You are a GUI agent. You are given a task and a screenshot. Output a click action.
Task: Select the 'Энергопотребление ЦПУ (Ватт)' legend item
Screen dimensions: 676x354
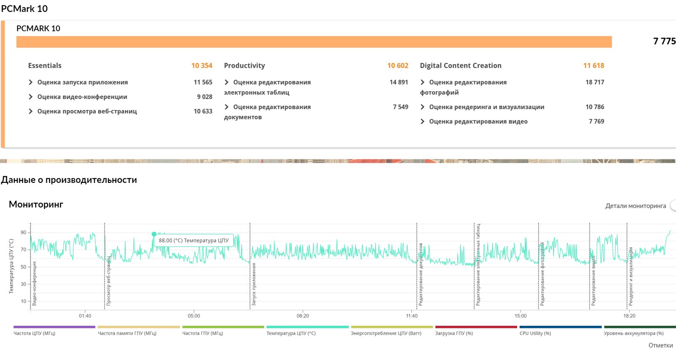point(386,333)
